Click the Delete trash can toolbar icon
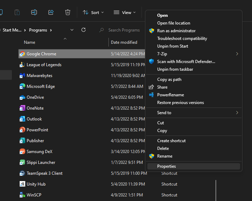The height and width of the screenshot is (201, 252). point(68,12)
